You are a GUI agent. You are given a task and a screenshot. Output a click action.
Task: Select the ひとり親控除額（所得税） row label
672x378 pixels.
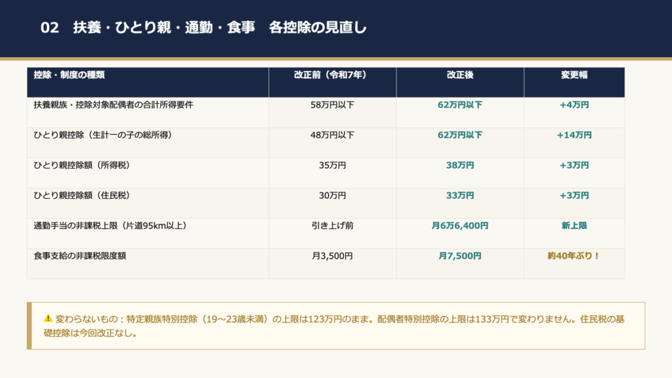[x=82, y=165]
